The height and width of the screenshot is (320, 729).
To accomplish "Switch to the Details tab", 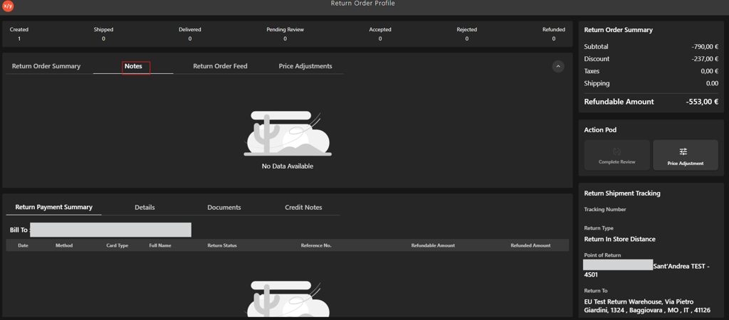I will [x=145, y=207].
